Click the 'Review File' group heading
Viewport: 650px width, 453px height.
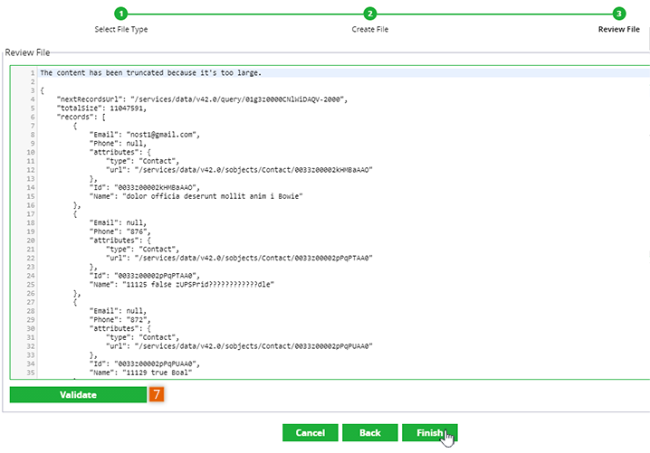[27, 52]
